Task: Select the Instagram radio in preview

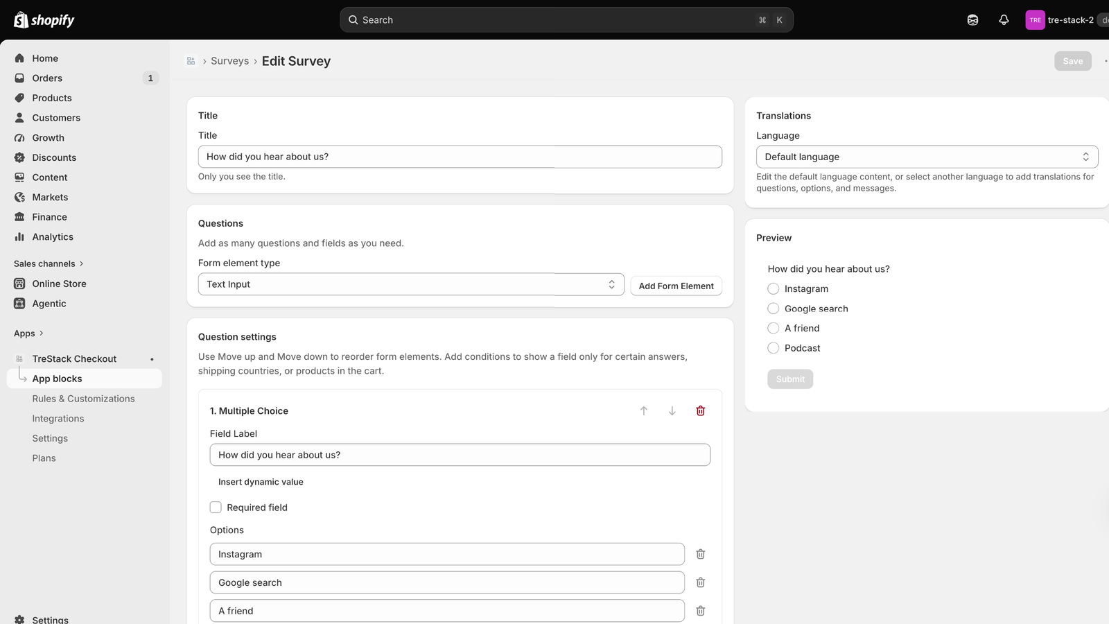Action: point(774,288)
